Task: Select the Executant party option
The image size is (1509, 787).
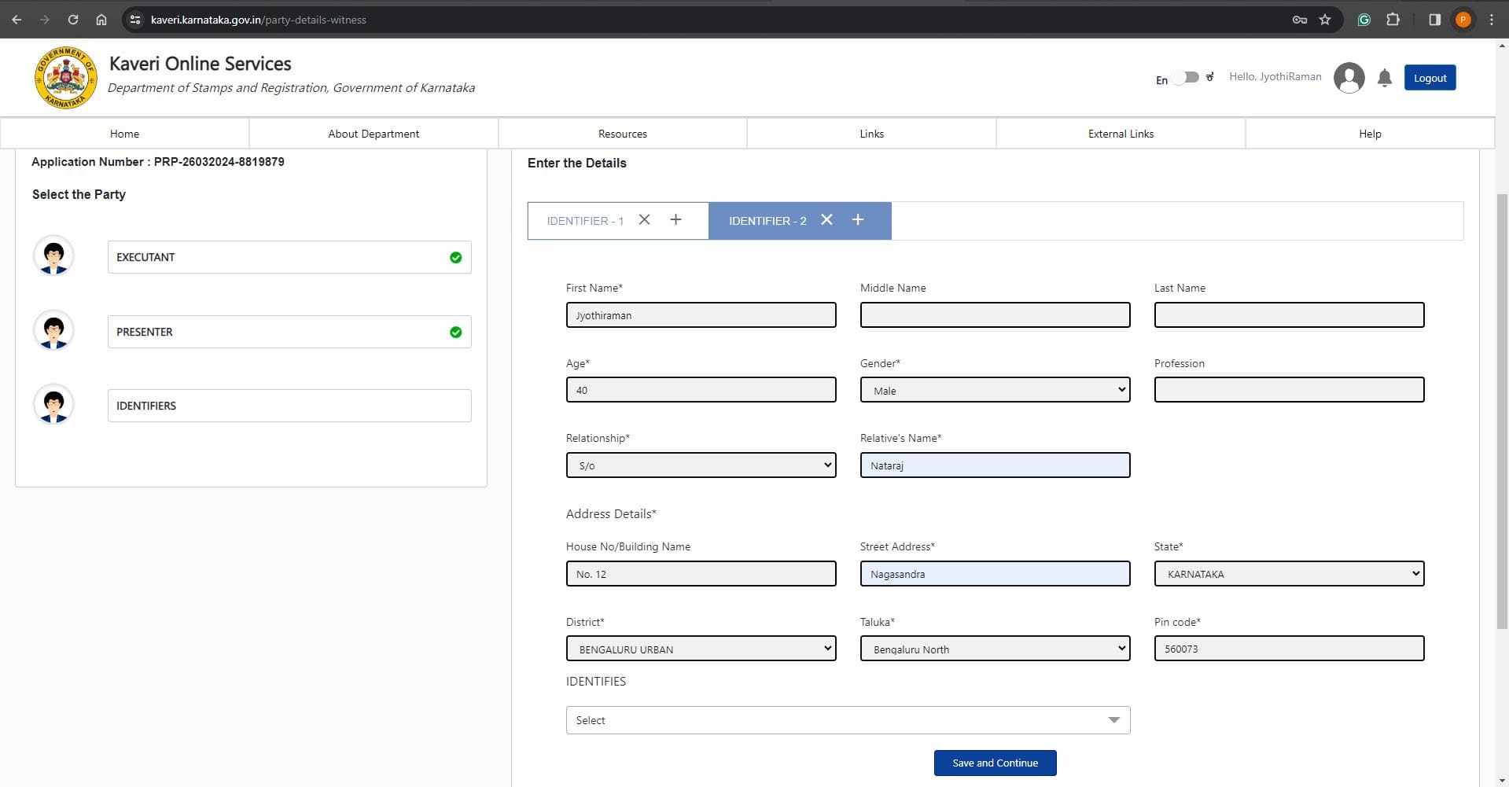Action: [289, 257]
